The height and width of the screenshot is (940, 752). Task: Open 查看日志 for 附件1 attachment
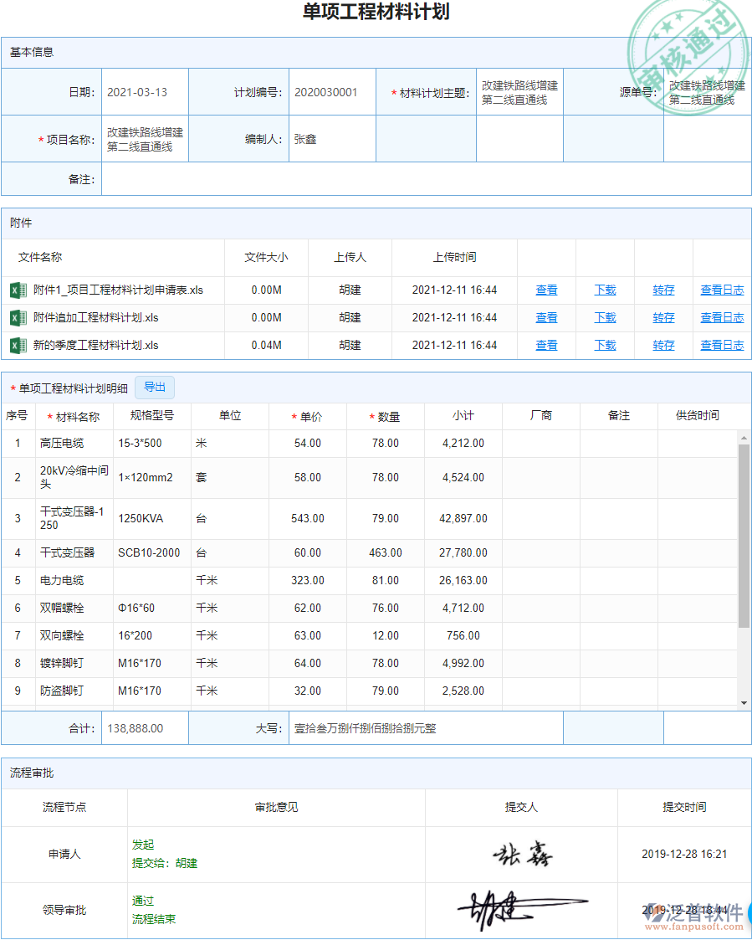tap(722, 289)
